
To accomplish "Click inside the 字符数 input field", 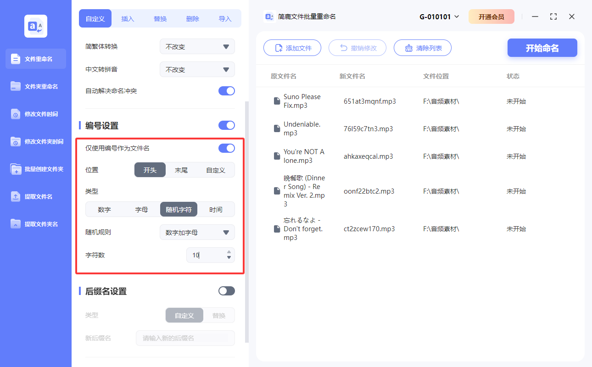I will (x=207, y=255).
